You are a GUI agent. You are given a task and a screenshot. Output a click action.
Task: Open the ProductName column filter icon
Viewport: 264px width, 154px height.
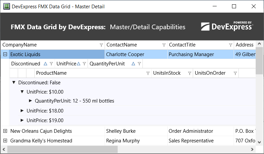[148, 73]
